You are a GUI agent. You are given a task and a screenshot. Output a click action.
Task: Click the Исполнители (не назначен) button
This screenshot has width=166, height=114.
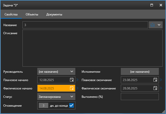tap(140, 71)
